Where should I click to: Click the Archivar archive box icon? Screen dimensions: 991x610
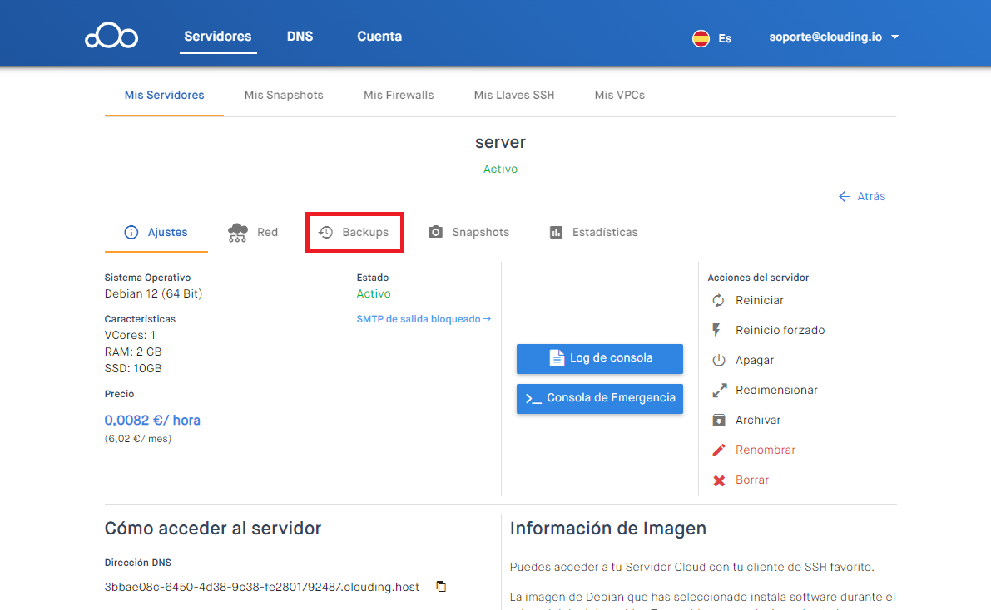tap(719, 421)
